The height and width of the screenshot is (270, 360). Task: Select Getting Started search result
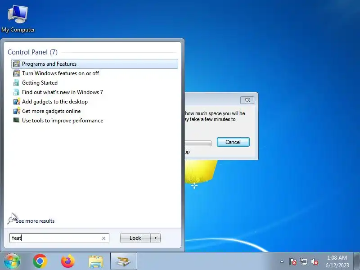(x=40, y=83)
